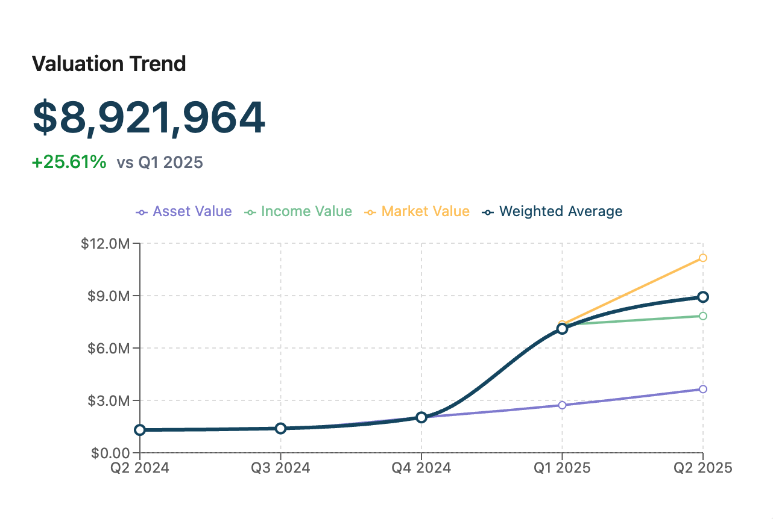Image resolution: width=773 pixels, height=519 pixels.
Task: Select the Weighted Average marker at Q2 2025
Action: coord(703,297)
